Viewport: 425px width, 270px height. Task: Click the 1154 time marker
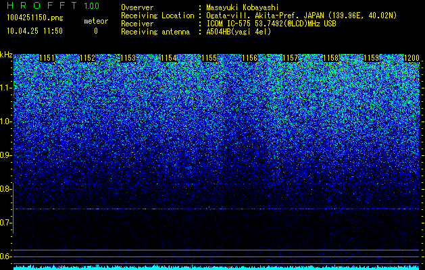[x=169, y=58]
